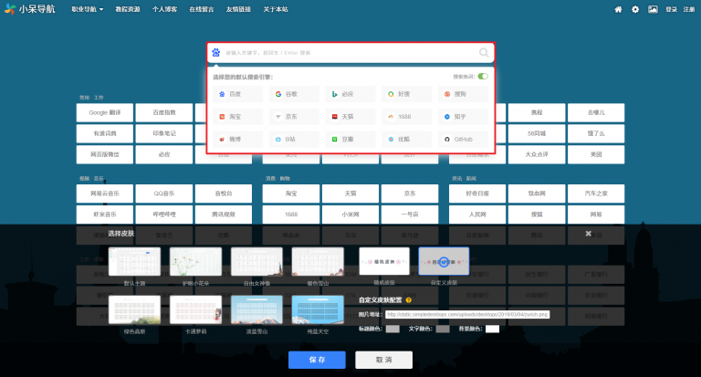This screenshot has height=377, width=701.
Task: Click the custom skin config help icon
Action: tap(408, 300)
